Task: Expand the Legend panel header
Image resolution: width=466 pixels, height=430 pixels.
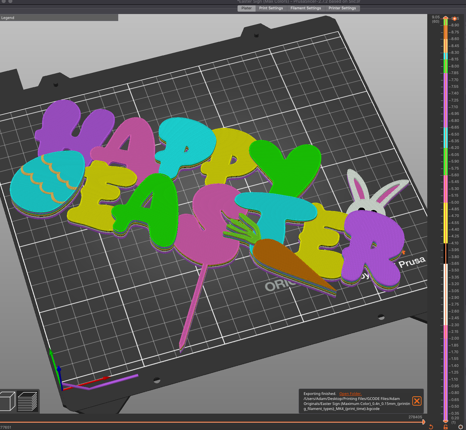Action: click(x=59, y=18)
